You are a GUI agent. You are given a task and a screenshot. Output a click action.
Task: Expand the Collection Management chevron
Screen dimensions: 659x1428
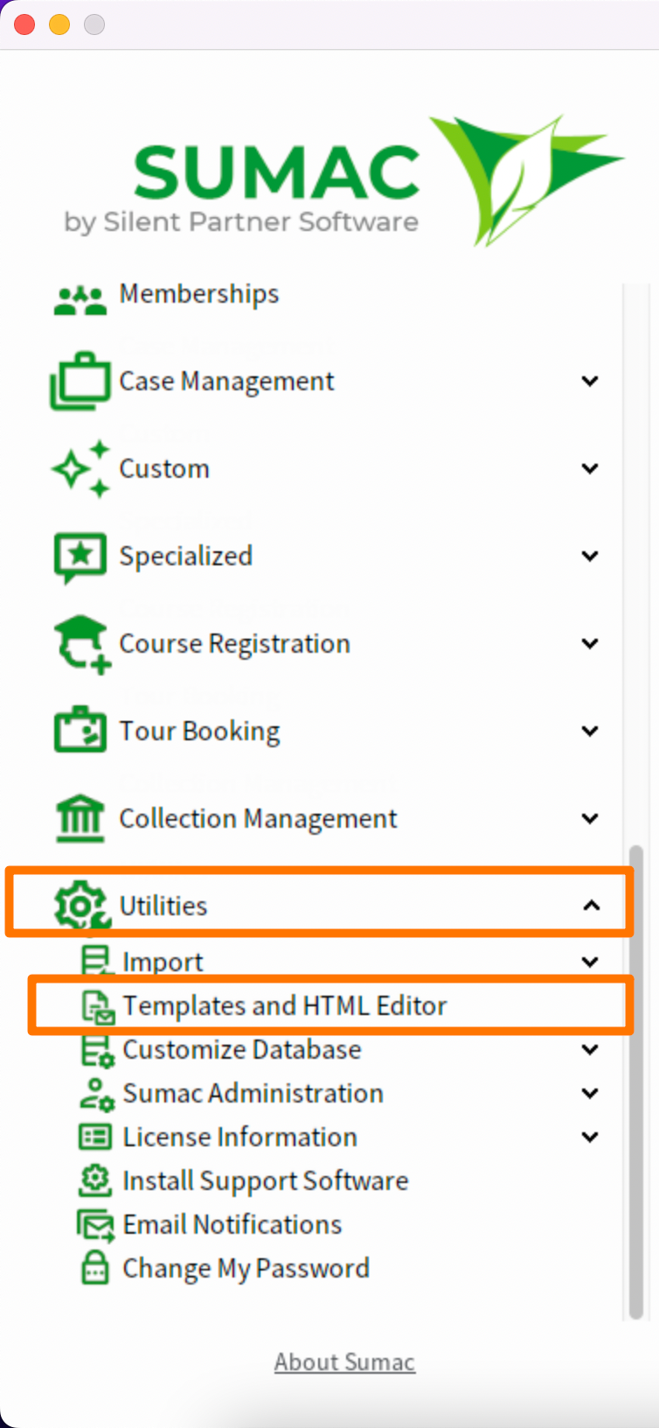pyautogui.click(x=591, y=818)
